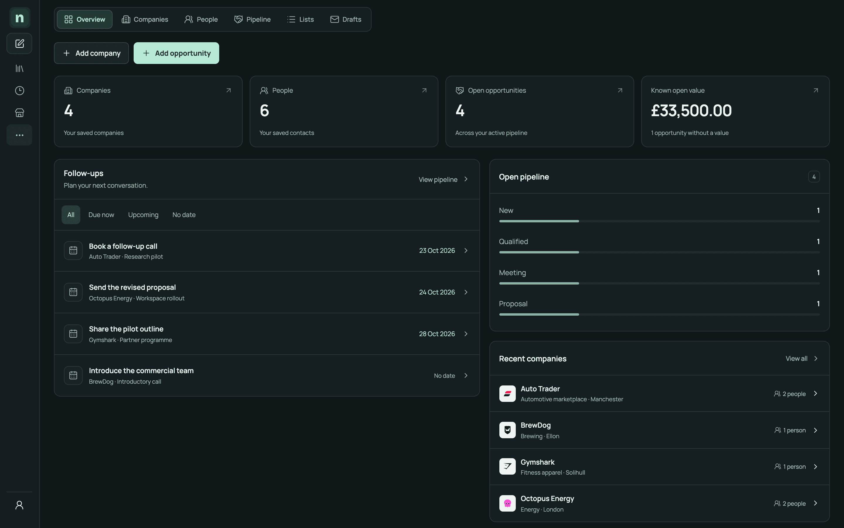
Task: Open the user profile icon in sidebar
Action: pyautogui.click(x=20, y=505)
